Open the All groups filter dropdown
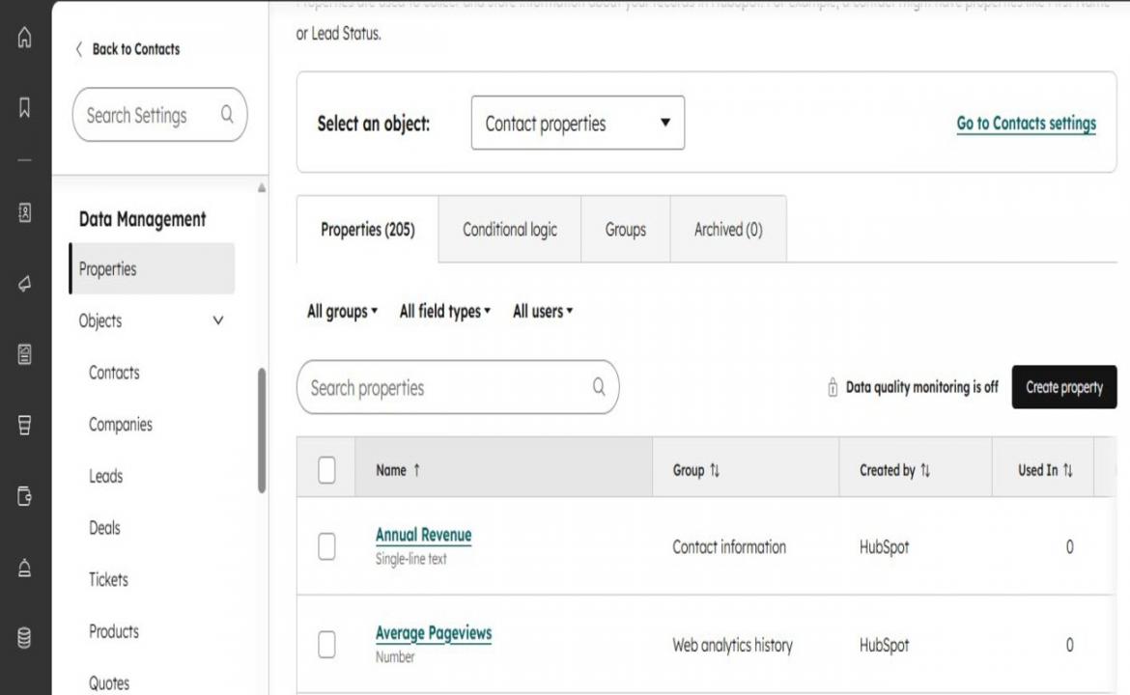 342,311
